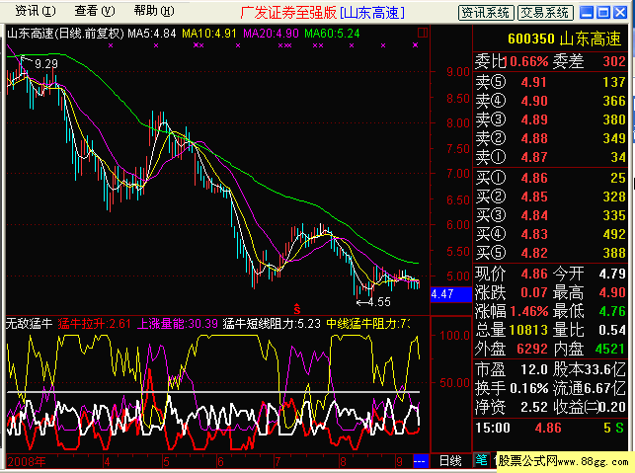
Task: Click the 2008年 label on time axis
Action: [x=27, y=462]
